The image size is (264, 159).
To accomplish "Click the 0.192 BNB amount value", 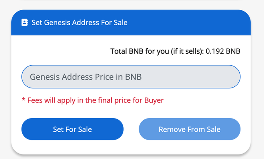I will click(x=223, y=51).
